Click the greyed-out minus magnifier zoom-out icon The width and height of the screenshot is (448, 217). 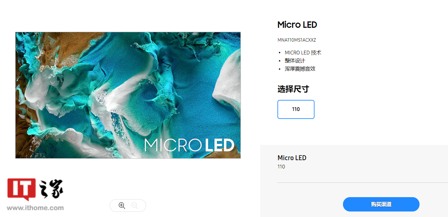pos(134,205)
